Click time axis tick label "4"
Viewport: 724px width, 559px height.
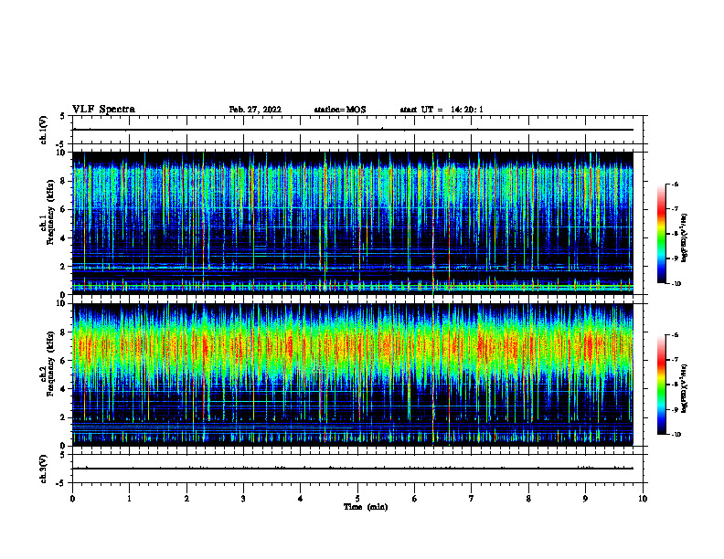301,499
